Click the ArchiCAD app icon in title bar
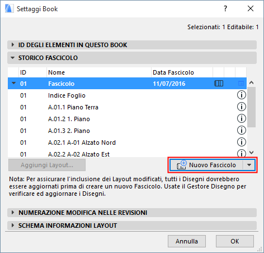 coord(9,8)
